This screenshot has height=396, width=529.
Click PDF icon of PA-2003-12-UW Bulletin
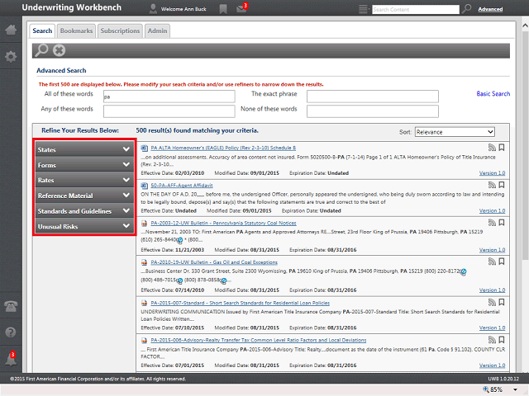pos(144,224)
